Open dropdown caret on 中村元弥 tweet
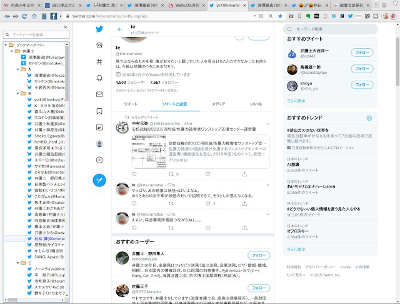400x304 pixels. click(x=268, y=124)
